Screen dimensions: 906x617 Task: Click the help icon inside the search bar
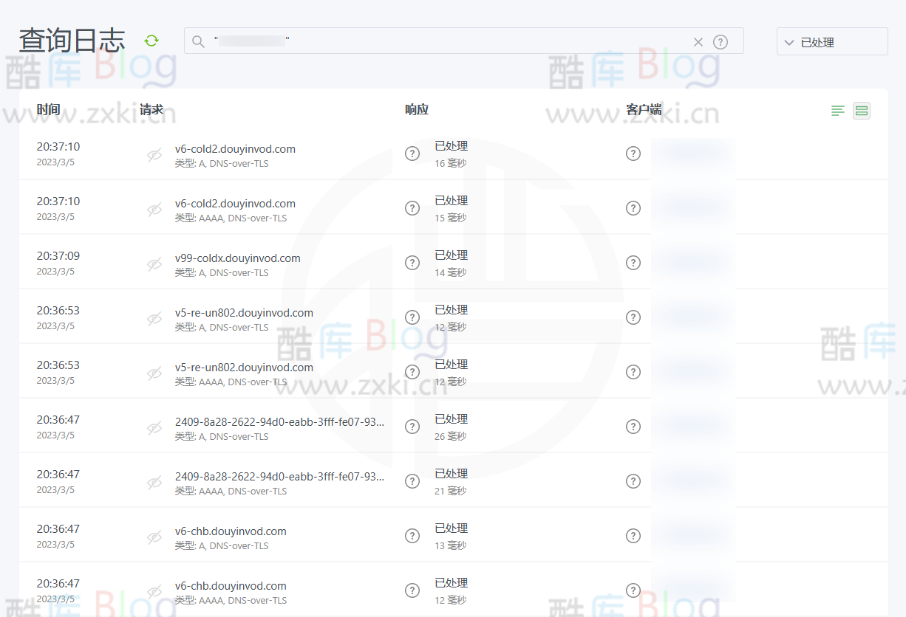[x=721, y=41]
